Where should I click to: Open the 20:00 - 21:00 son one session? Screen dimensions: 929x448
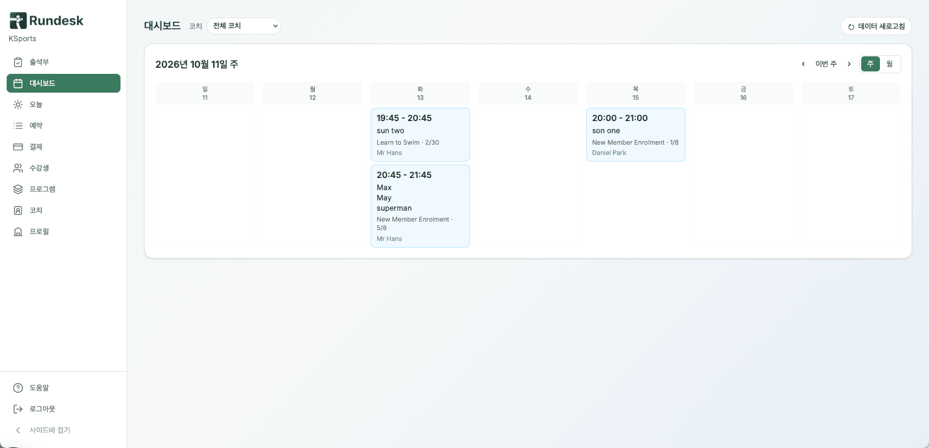pos(636,135)
